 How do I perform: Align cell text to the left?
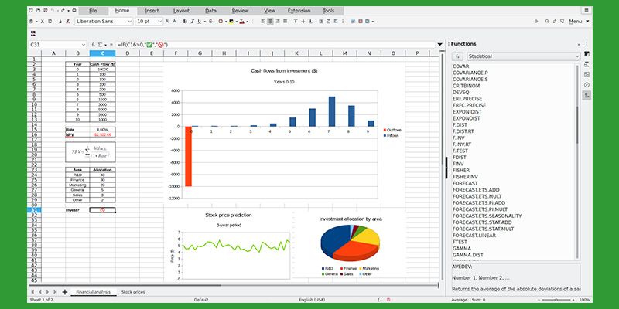[263, 22]
